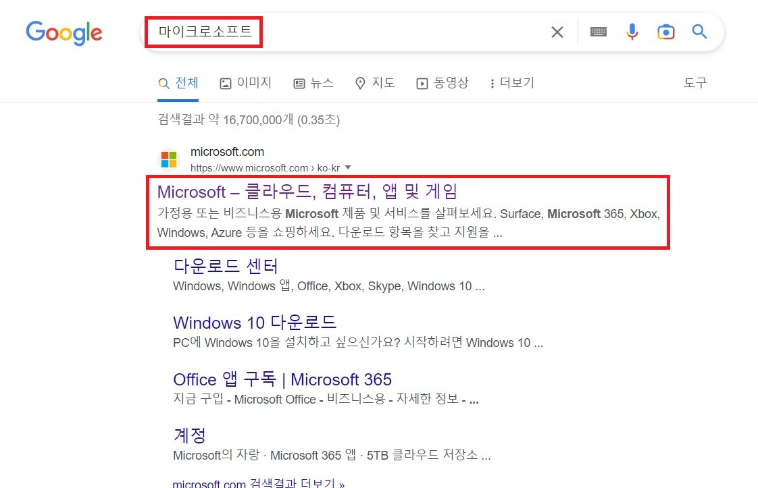Switch to the 지도 tab
Viewport: 758px width, 488px height.
click(375, 83)
